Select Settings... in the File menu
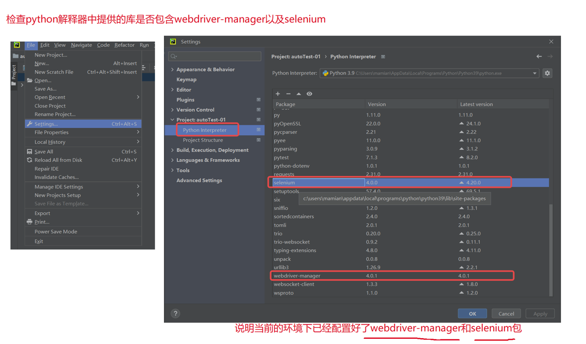The width and height of the screenshot is (586, 344). coord(83,124)
